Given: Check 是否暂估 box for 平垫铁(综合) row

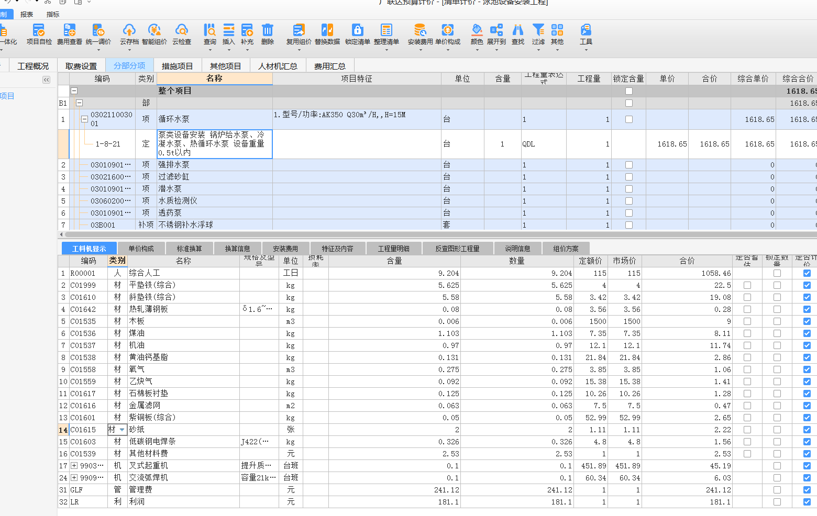Looking at the screenshot, I should (747, 285).
